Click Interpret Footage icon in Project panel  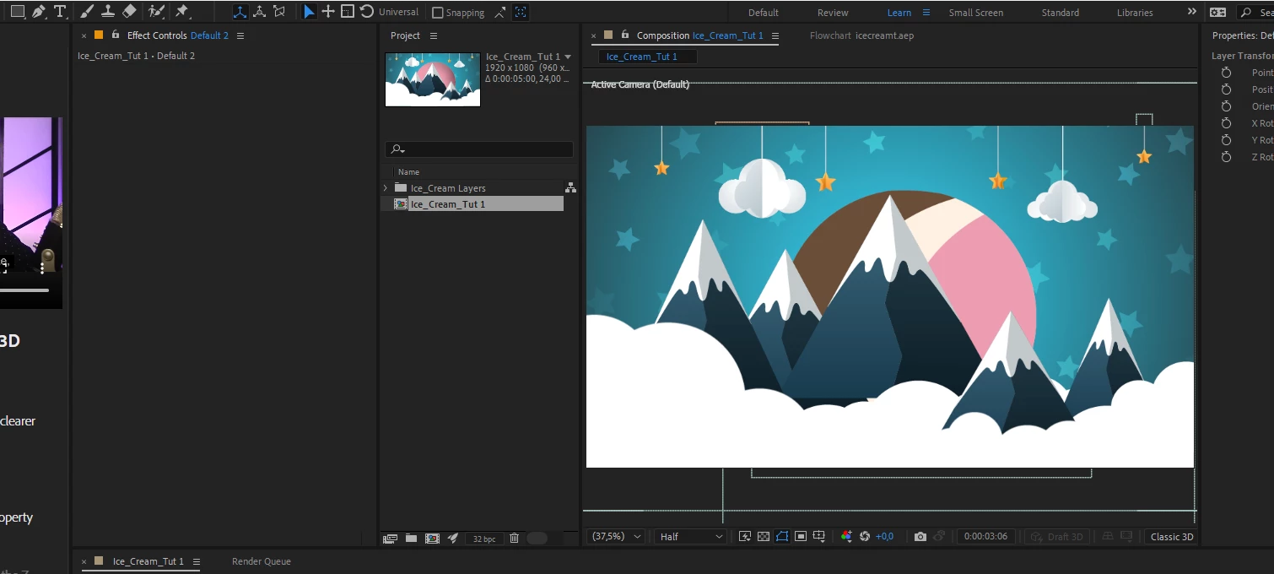(x=390, y=538)
